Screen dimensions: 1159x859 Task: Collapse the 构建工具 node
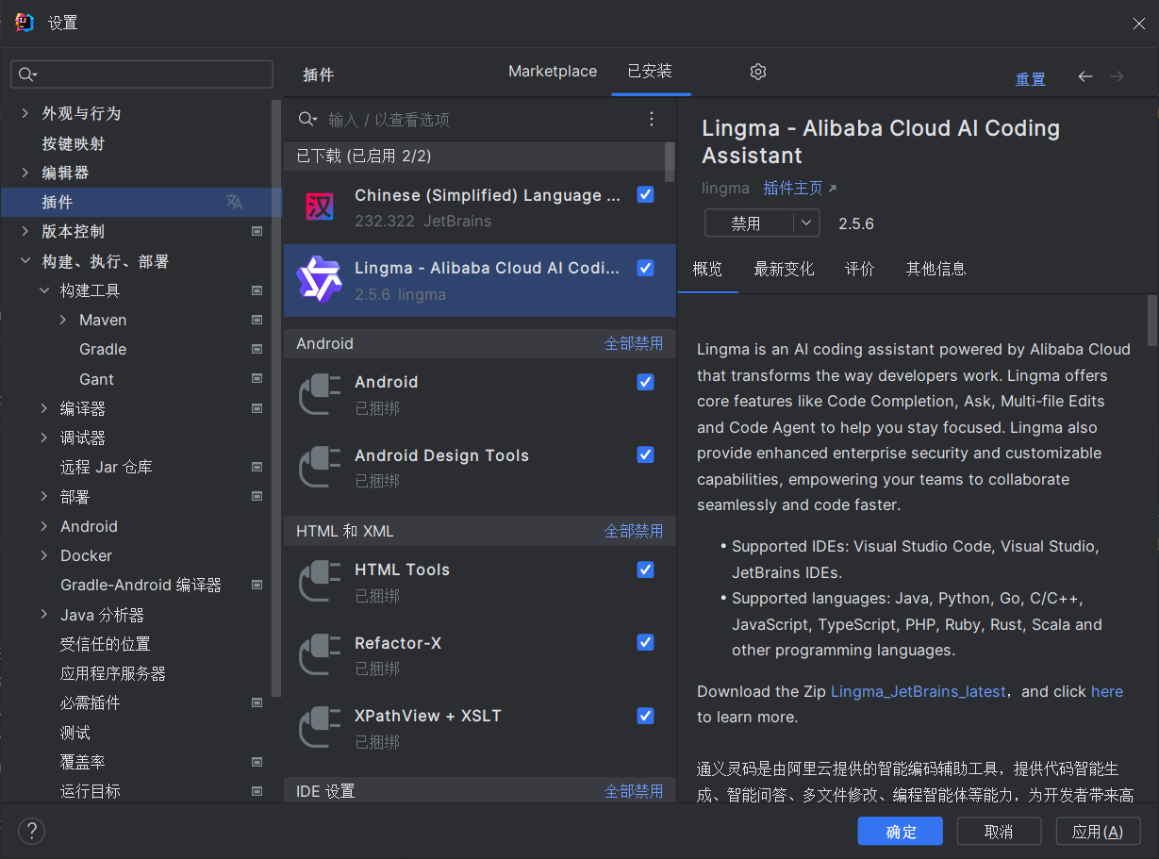click(x=43, y=290)
